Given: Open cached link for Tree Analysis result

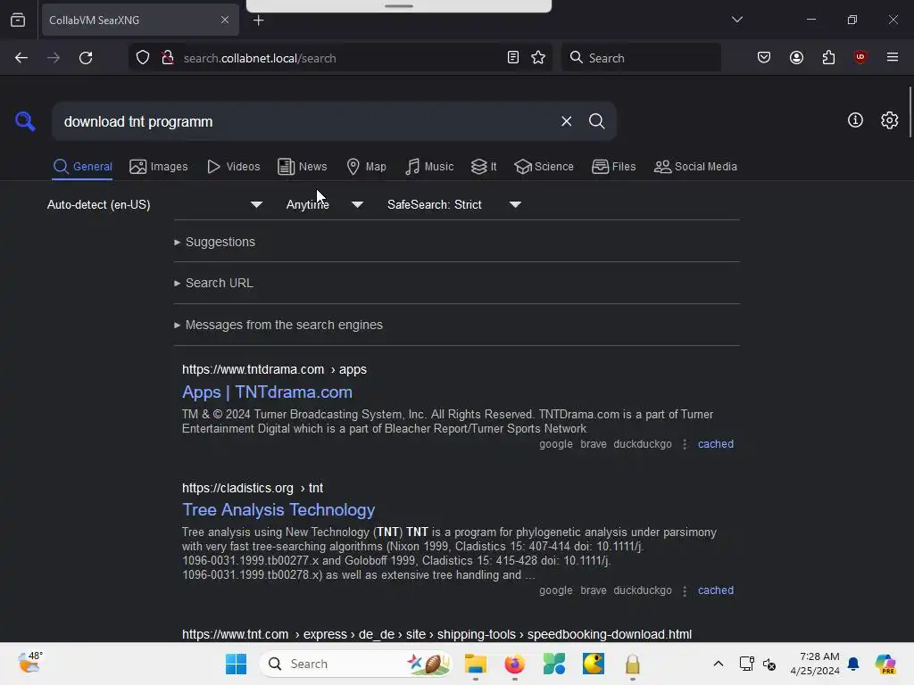Looking at the screenshot, I should point(716,590).
